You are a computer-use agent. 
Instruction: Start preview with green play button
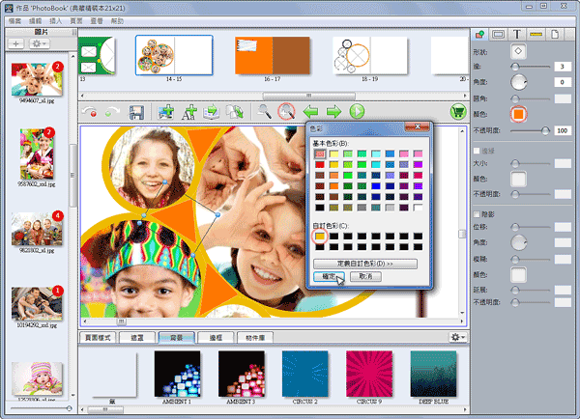point(357,111)
